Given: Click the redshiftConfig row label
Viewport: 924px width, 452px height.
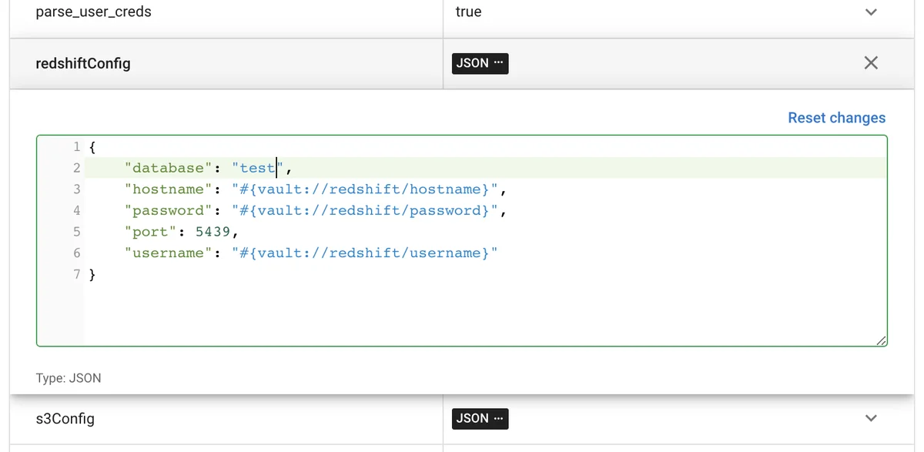Looking at the screenshot, I should pos(83,63).
